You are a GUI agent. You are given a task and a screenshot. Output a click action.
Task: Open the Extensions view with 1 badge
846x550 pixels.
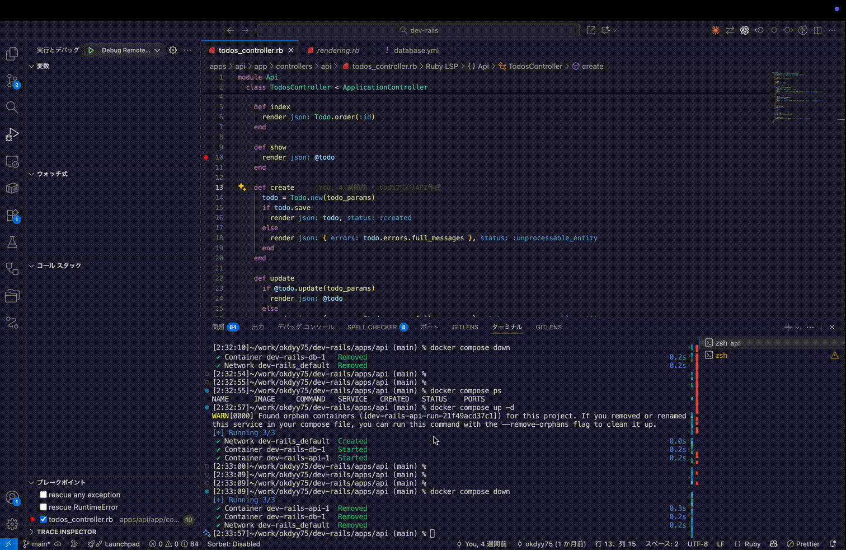[12, 215]
